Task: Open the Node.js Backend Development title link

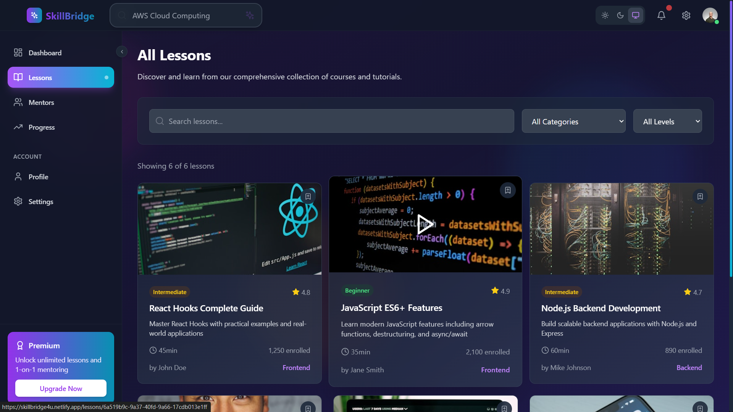Action: [601, 308]
